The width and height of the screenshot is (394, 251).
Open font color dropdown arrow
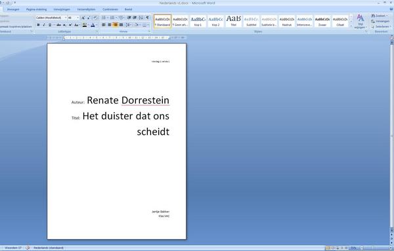point(97,25)
